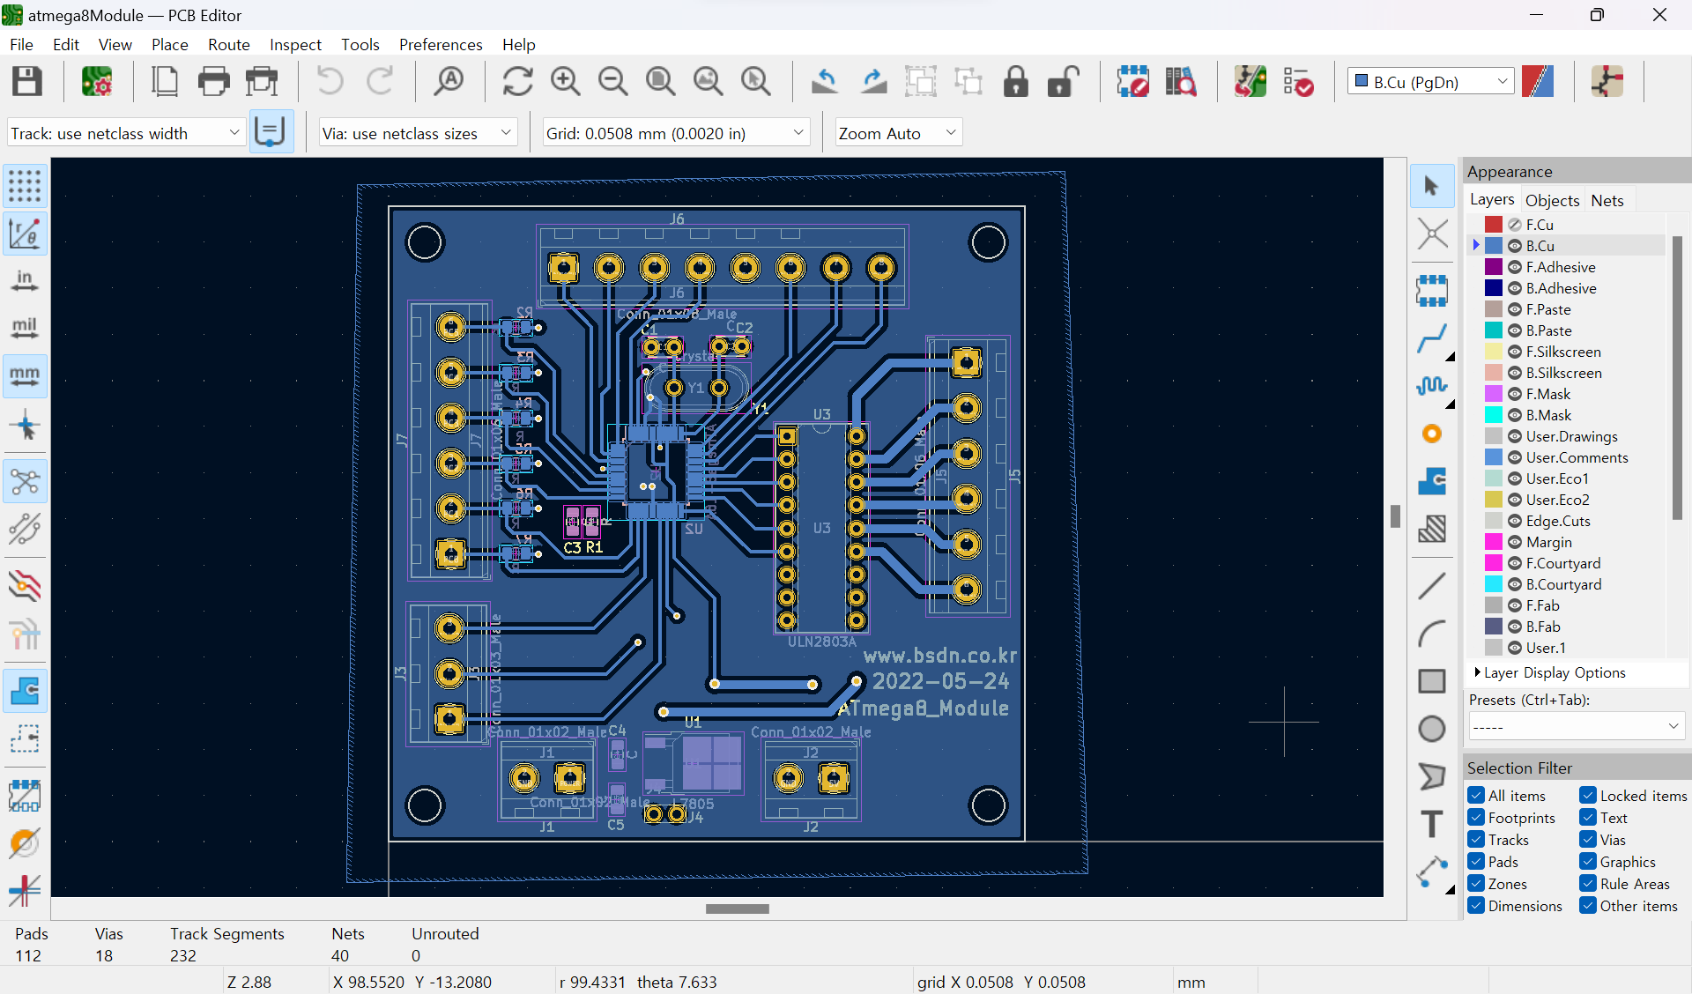Viewport: 1692px width, 994px height.
Task: Open the Preferences menu
Action: (x=441, y=44)
